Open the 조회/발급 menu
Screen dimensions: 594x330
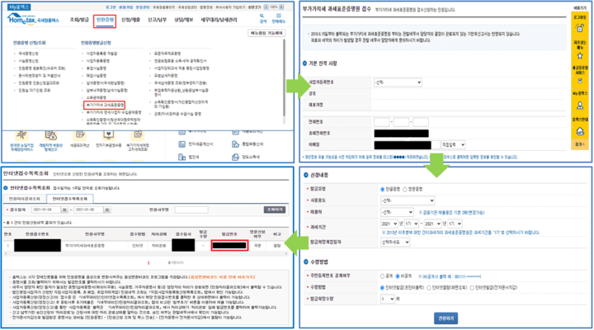79,20
